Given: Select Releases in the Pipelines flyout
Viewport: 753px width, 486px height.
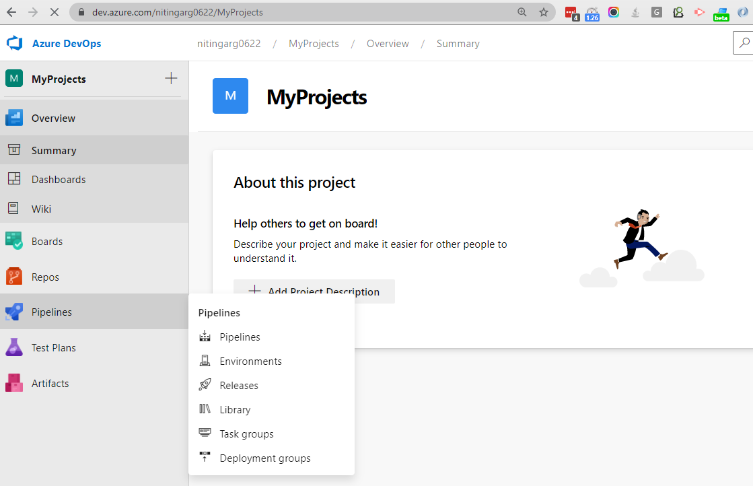Looking at the screenshot, I should coord(240,385).
